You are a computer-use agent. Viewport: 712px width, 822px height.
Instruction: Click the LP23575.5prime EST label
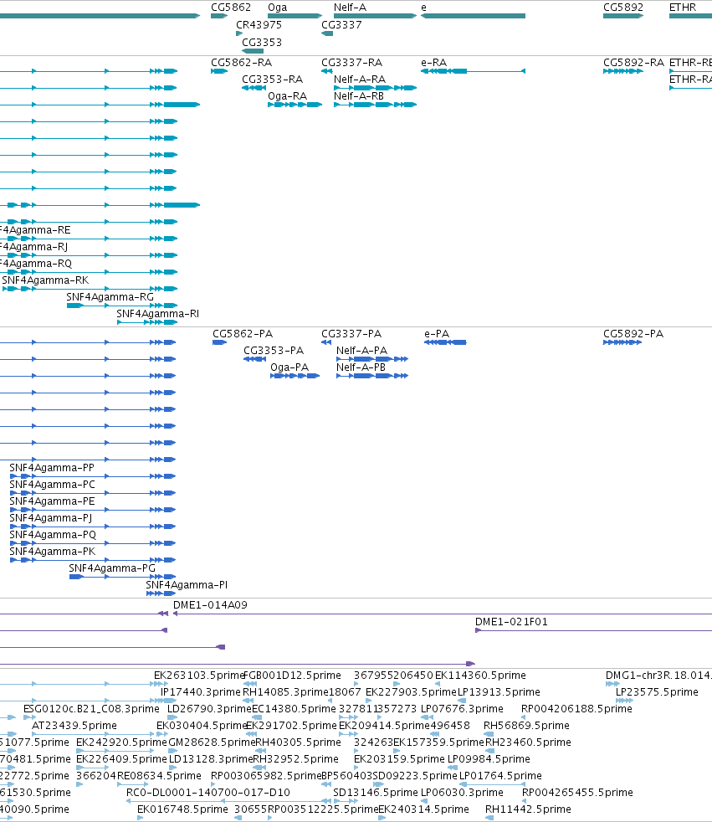click(x=657, y=691)
